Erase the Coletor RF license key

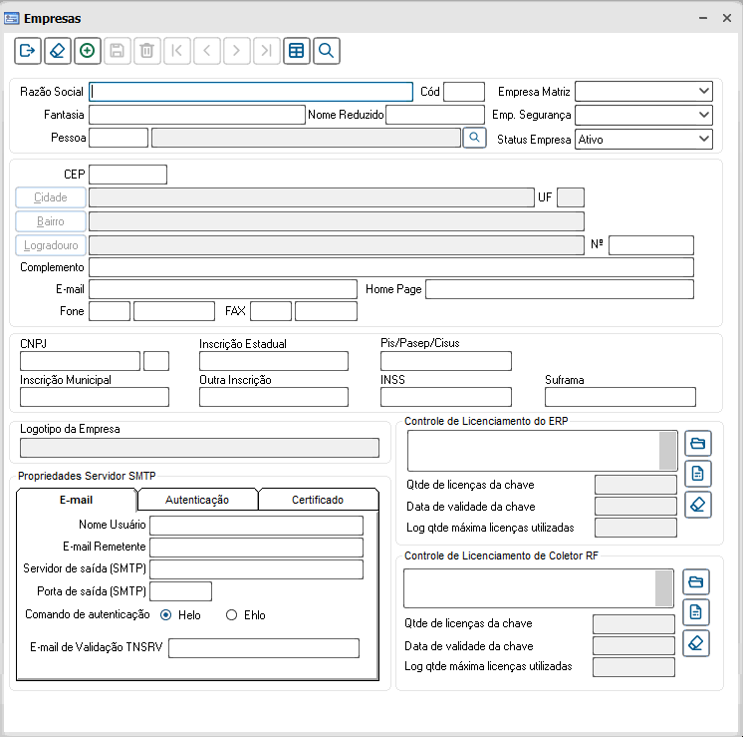pyautogui.click(x=695, y=643)
